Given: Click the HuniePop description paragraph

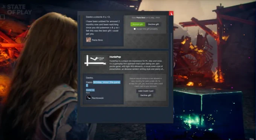Looking at the screenshot, I should click(136, 65).
